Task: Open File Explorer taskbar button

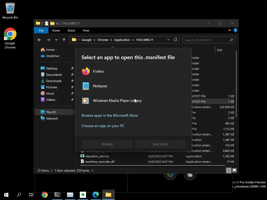Action: click(108, 195)
